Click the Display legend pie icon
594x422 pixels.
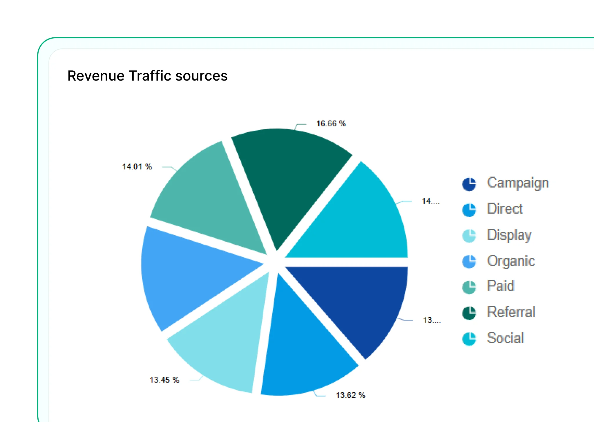[469, 235]
